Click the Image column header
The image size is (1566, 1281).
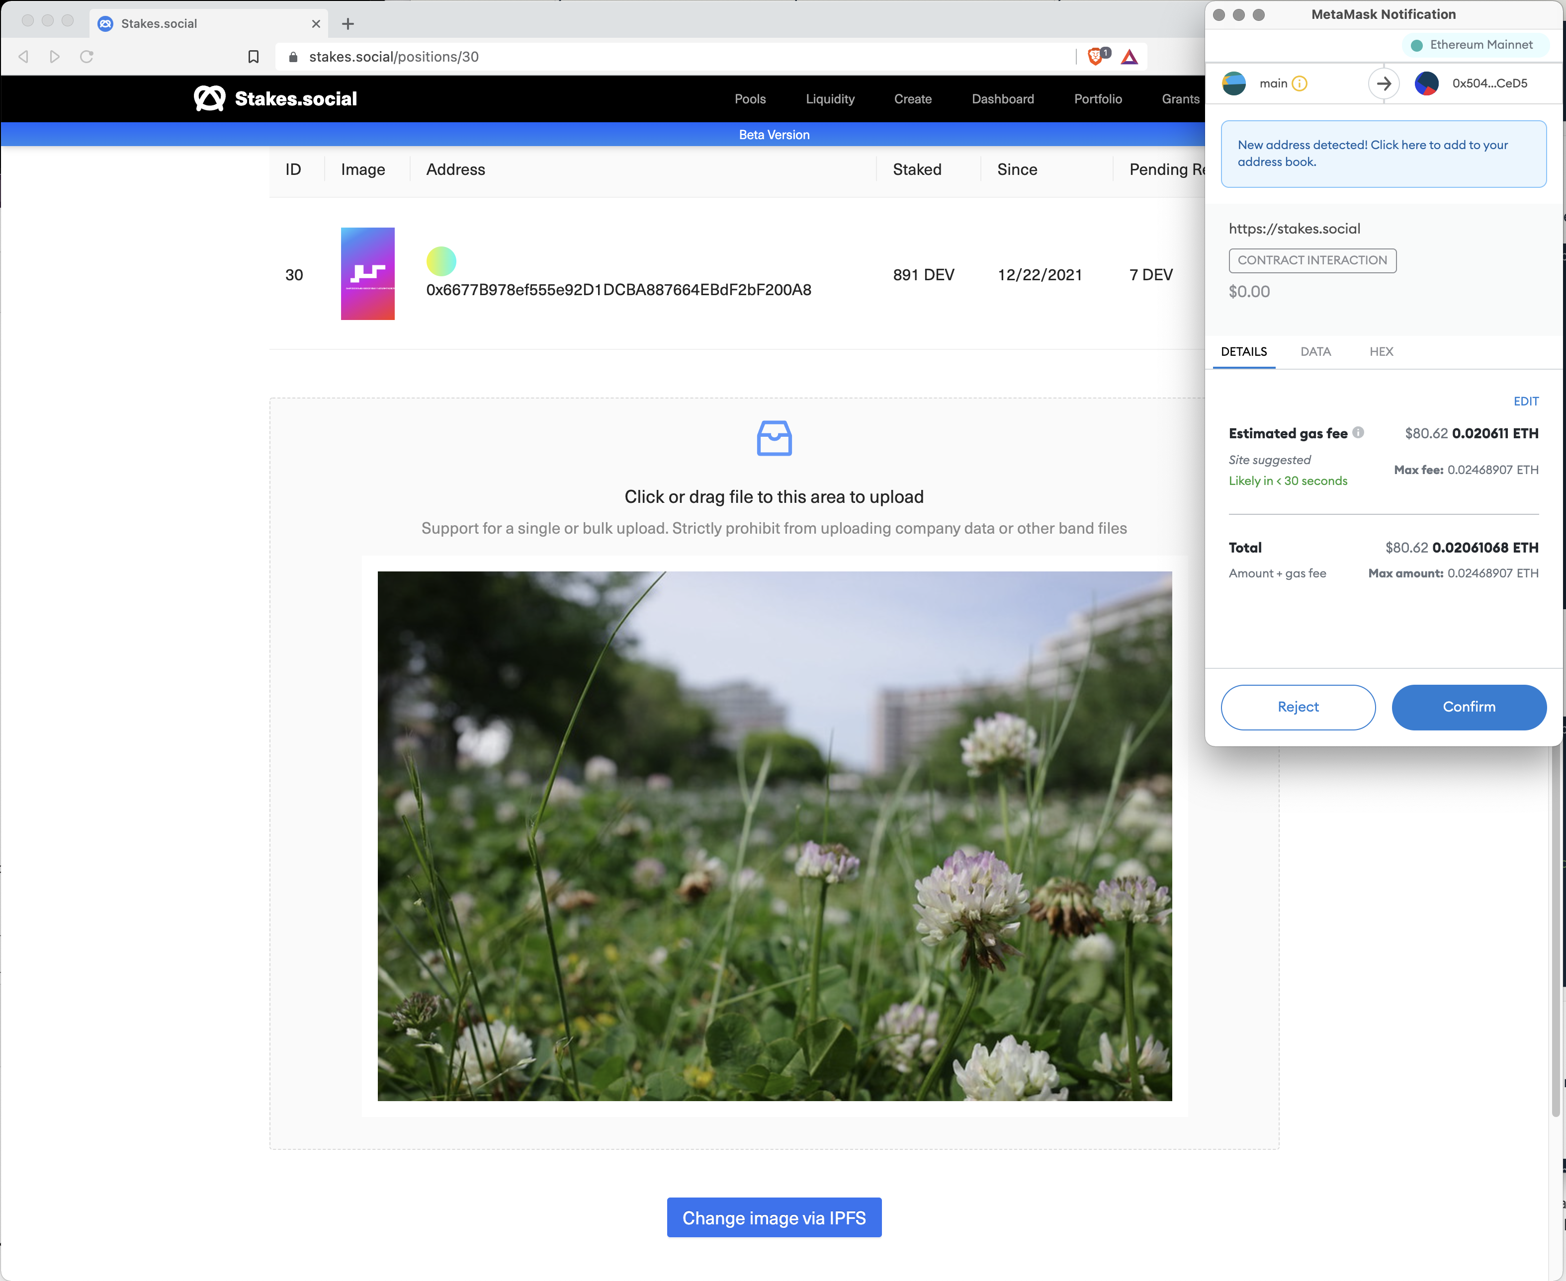[x=362, y=170]
